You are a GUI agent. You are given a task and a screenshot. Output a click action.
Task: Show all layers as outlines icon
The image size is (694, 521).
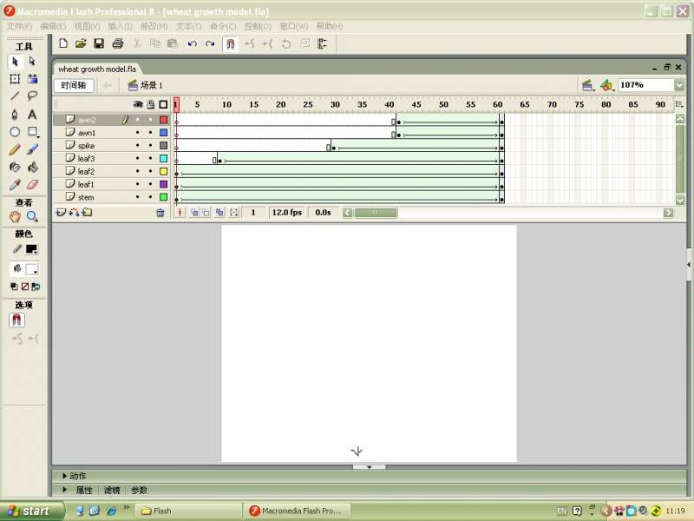point(163,104)
